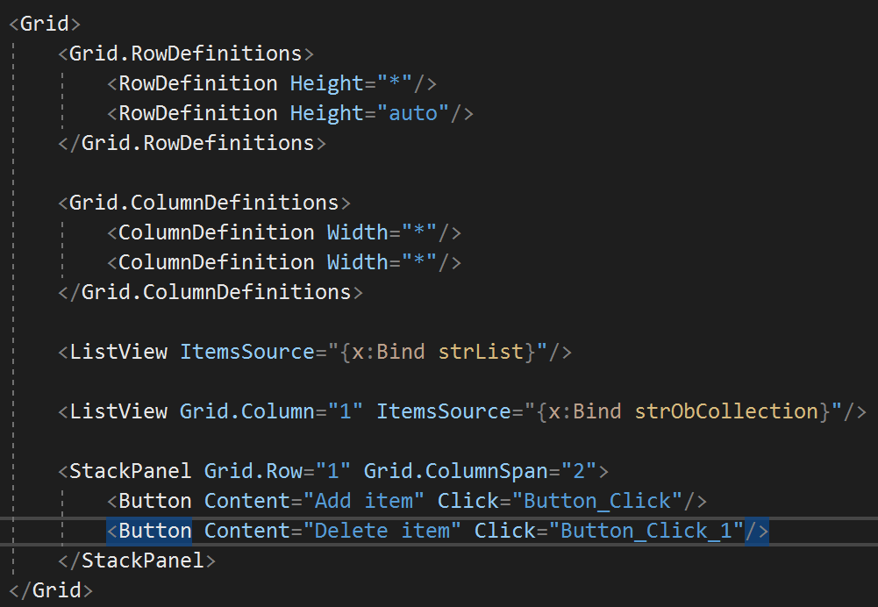
Task: Click the strList binding text
Action: pos(481,352)
